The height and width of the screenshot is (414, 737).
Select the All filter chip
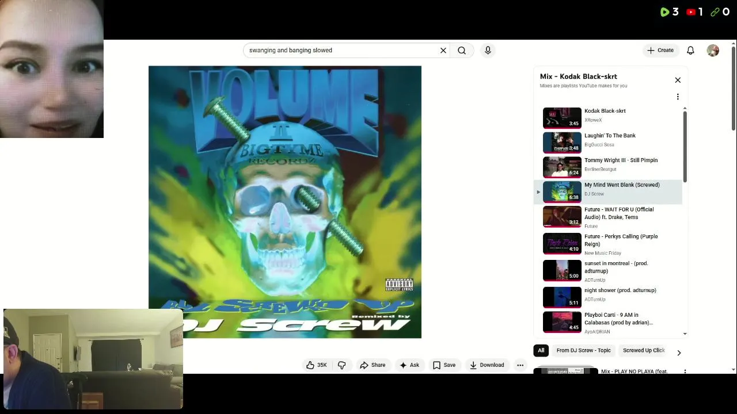[541, 350]
